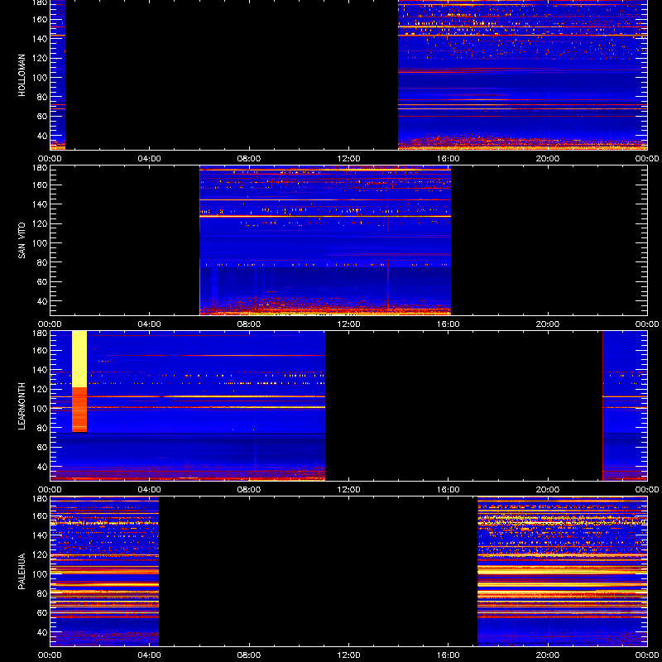Choose the 100 frequency label on Palehua axis

(41, 574)
